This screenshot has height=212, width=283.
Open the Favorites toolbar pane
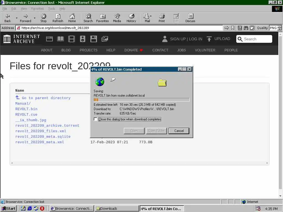point(103,18)
